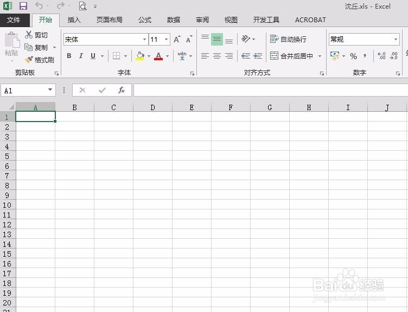408x312 pixels.
Task: Click Increase Decimal icon
Action: click(382, 56)
